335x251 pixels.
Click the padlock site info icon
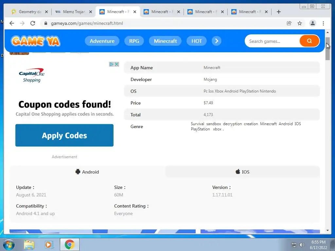(45, 23)
